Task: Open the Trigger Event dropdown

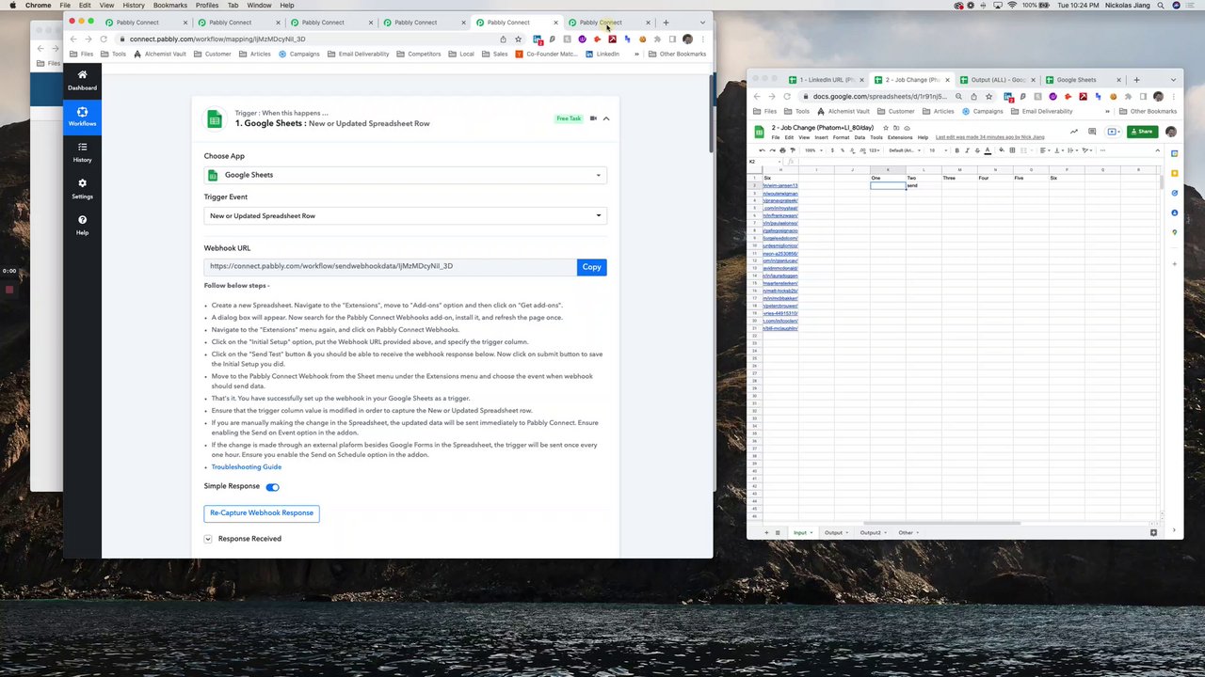Action: pos(405,216)
